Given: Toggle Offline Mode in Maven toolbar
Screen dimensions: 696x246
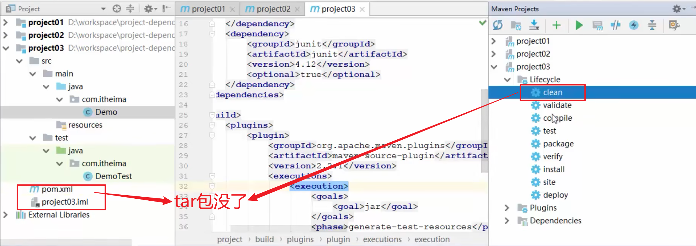Looking at the screenshot, I should (615, 25).
